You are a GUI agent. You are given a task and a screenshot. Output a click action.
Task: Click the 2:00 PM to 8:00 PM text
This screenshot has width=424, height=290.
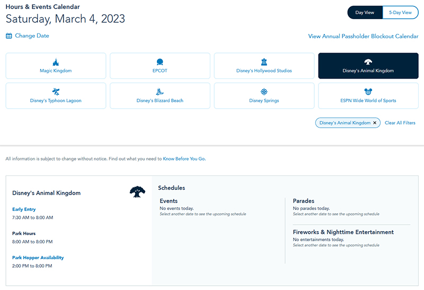32,266
